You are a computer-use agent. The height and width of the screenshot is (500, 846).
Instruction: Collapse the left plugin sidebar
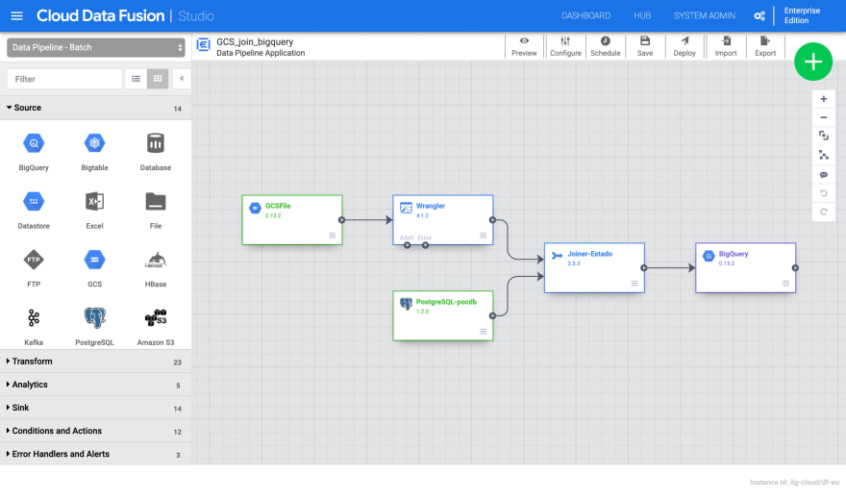click(182, 79)
